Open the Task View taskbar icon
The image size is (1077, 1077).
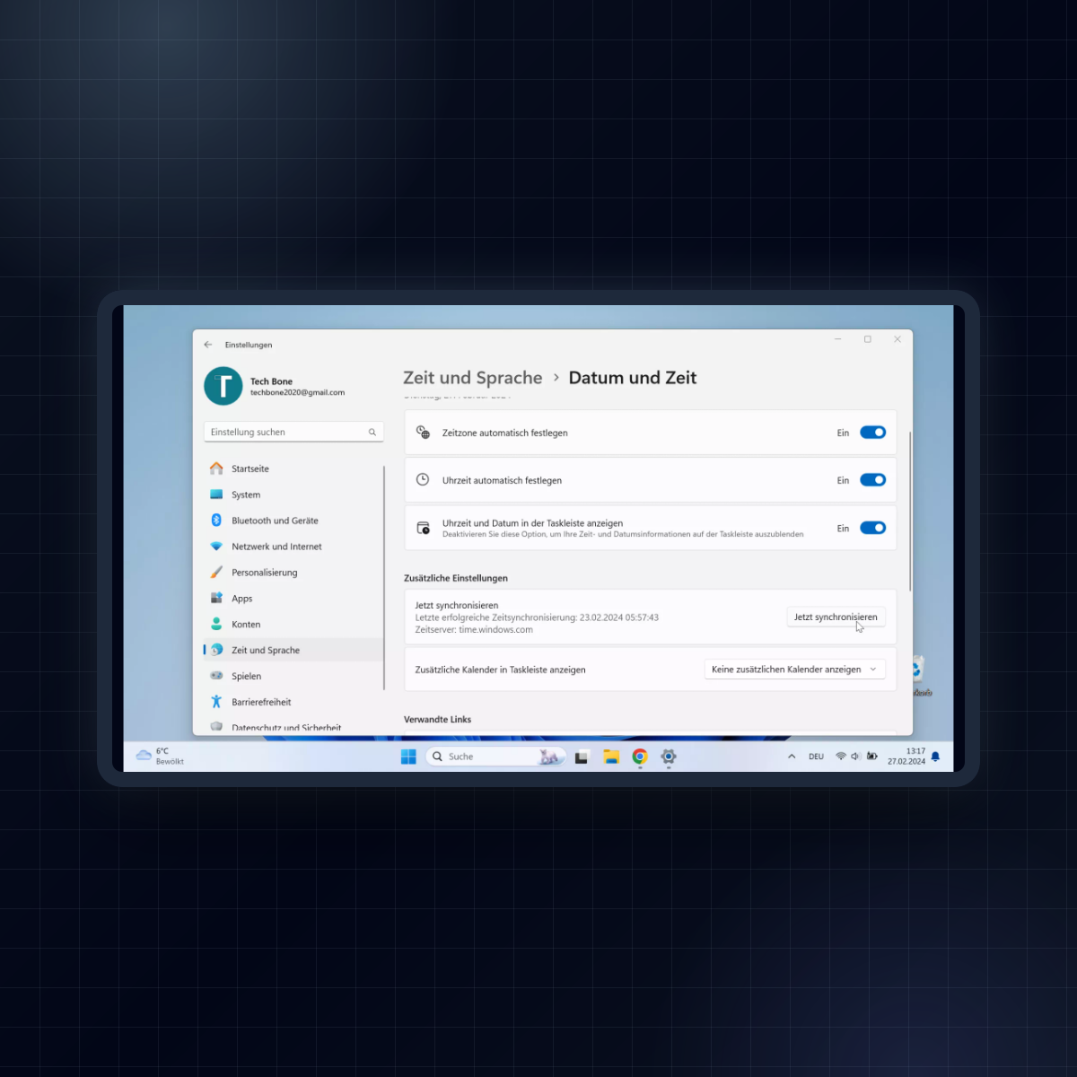coord(582,757)
